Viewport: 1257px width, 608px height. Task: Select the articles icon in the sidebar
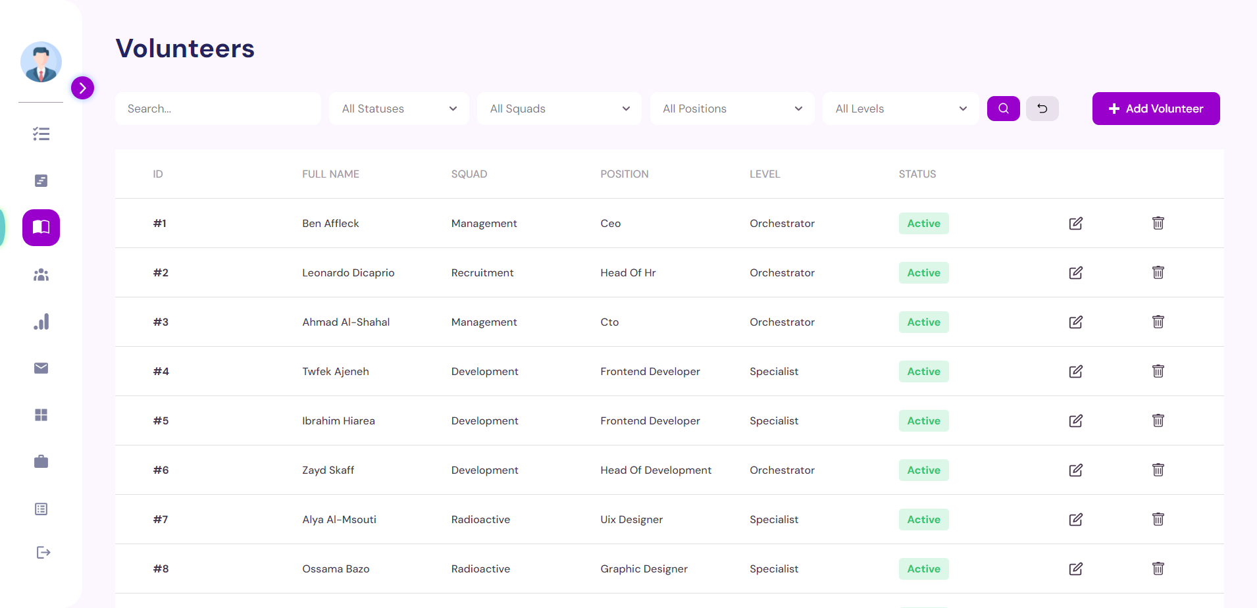[41, 180]
